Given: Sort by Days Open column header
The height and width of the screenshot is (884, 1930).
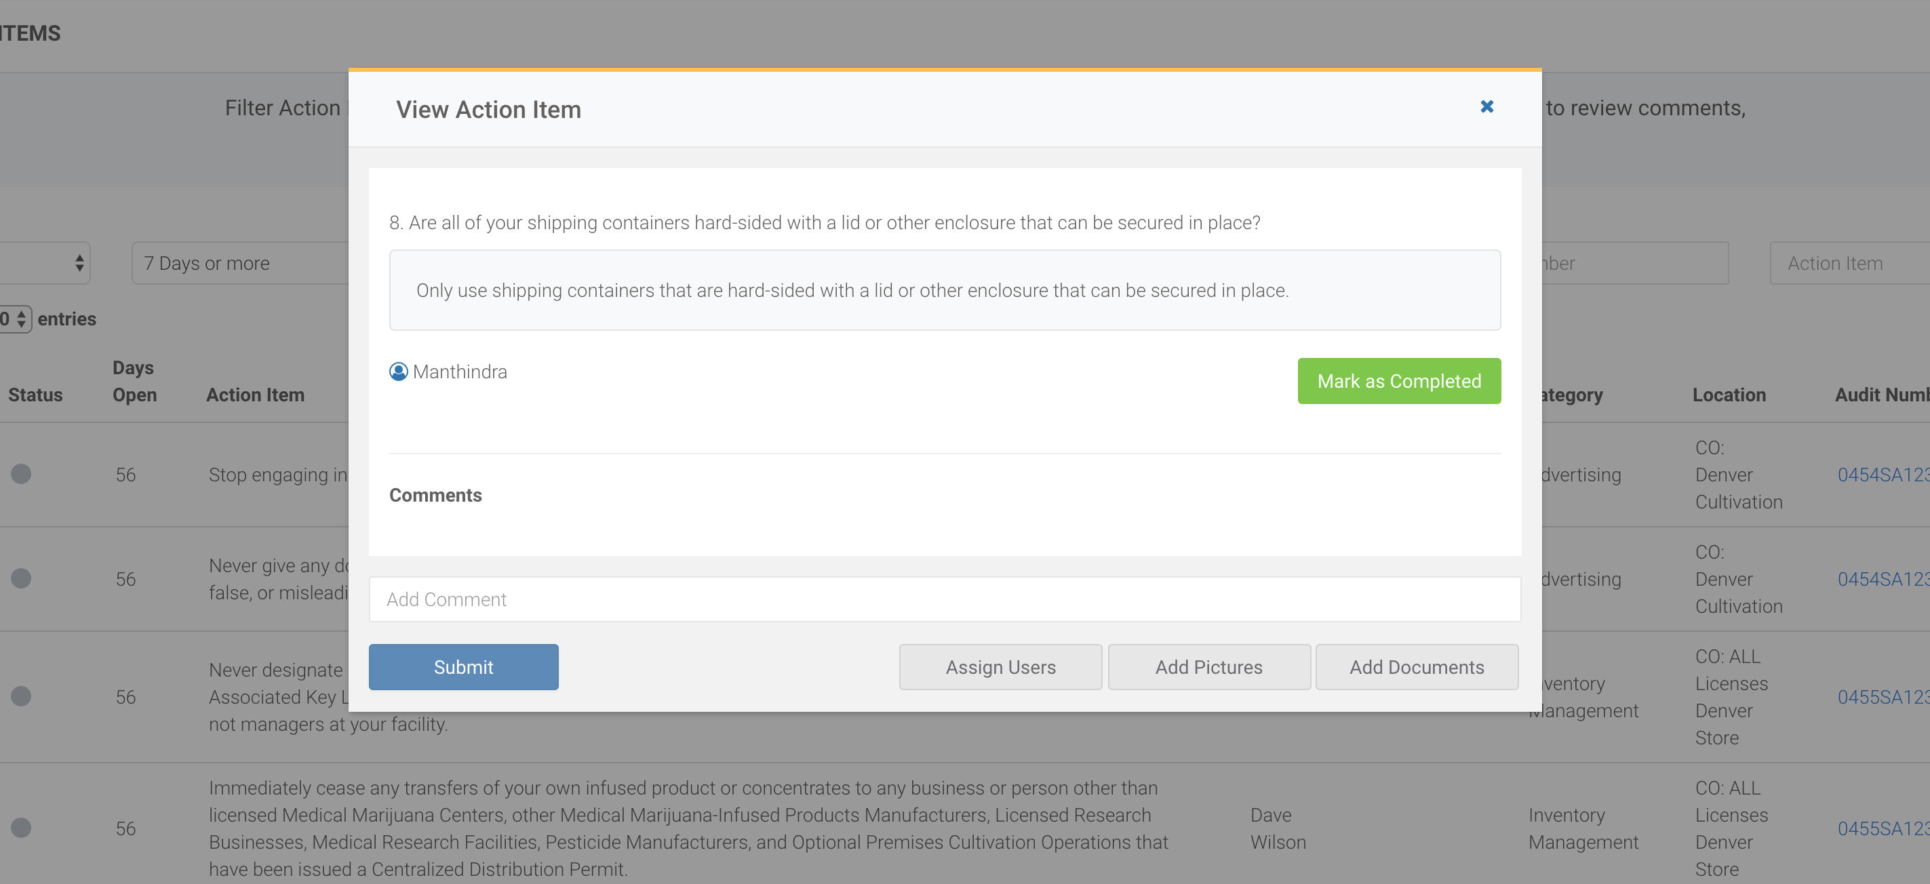Looking at the screenshot, I should point(134,380).
